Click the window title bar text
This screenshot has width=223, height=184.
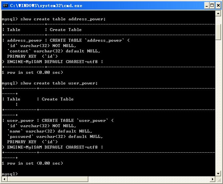46,5
